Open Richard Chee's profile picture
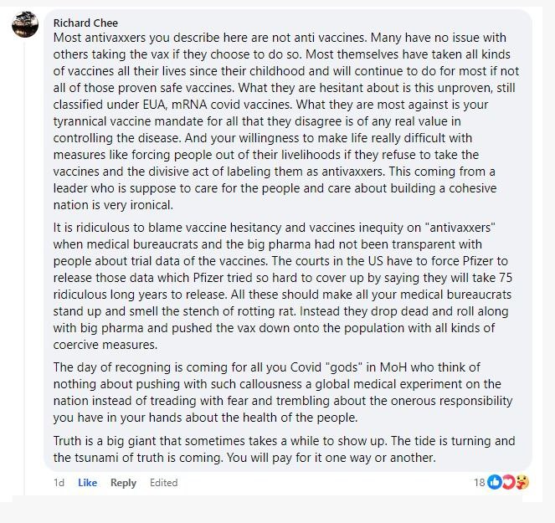555x523 pixels. (x=25, y=24)
